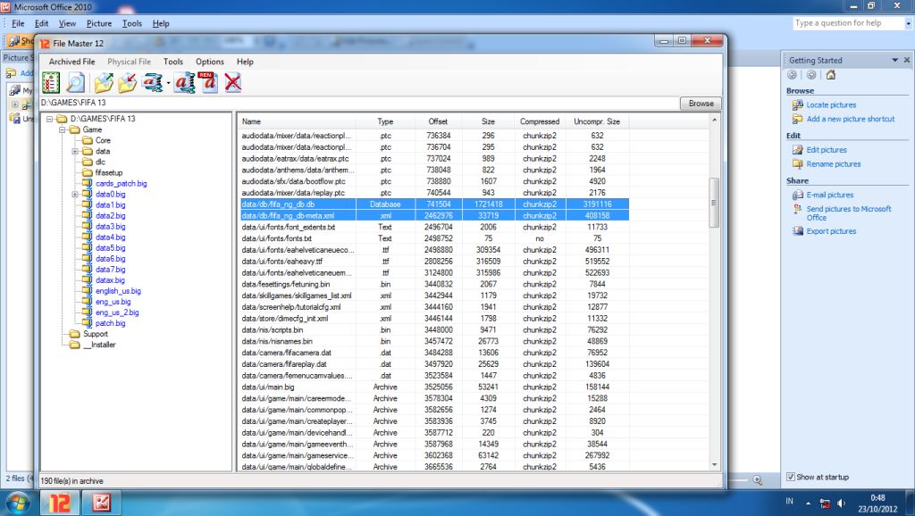This screenshot has height=516, width=915.
Task: Click E-mail pictures link
Action: click(x=830, y=196)
